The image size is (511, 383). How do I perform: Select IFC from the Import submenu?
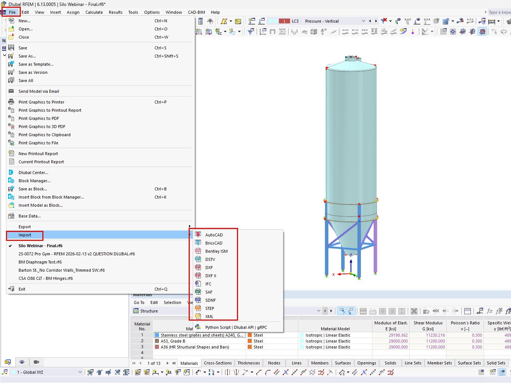[x=208, y=284]
